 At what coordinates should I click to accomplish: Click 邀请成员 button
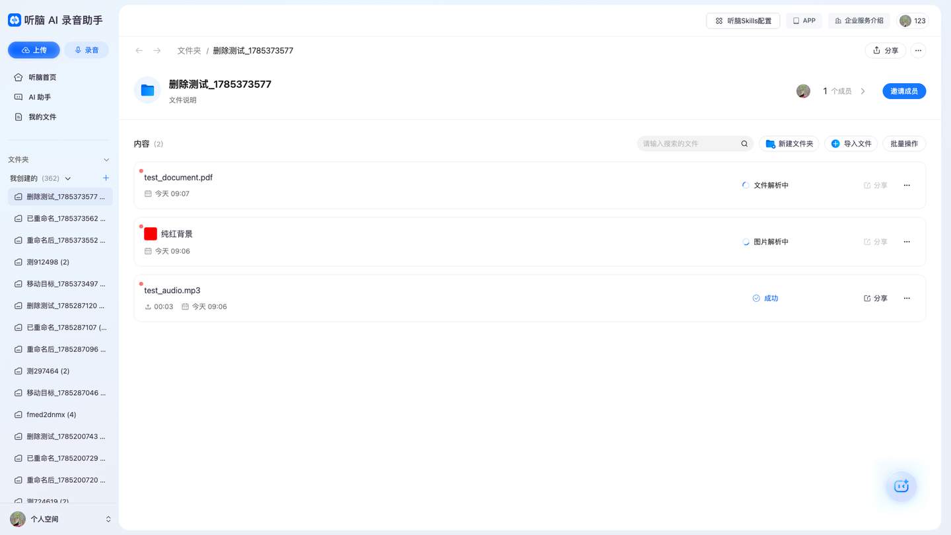(904, 91)
